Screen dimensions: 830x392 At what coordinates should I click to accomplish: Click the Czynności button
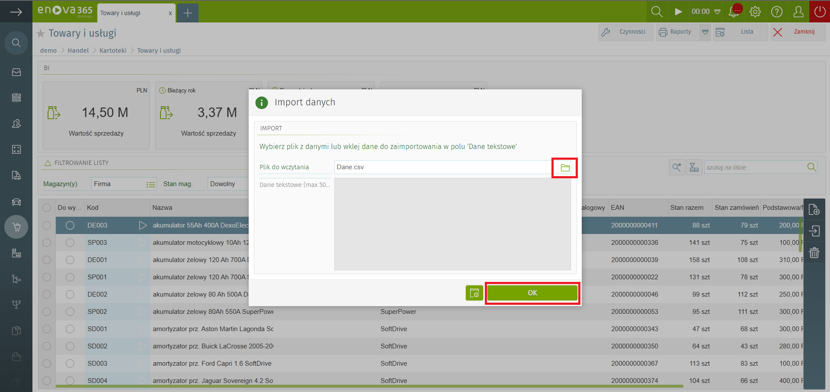point(626,32)
